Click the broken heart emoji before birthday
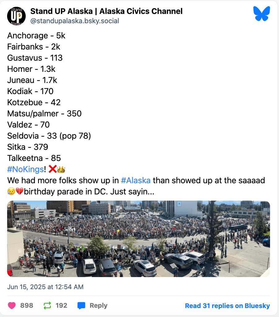The height and width of the screenshot is (317, 279). click(x=19, y=192)
